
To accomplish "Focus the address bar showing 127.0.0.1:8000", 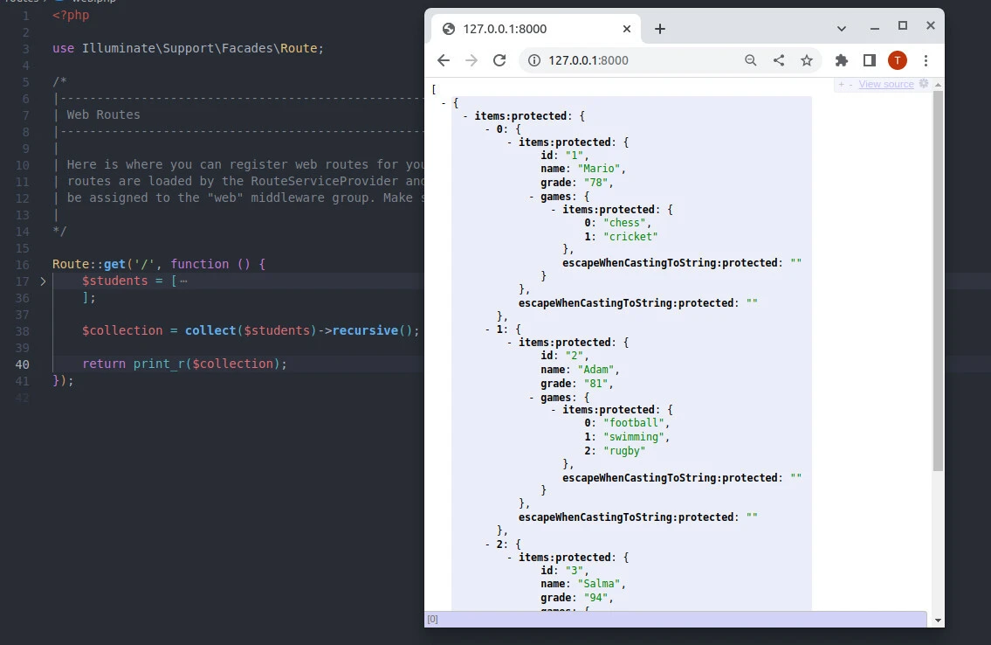I will tap(637, 60).
